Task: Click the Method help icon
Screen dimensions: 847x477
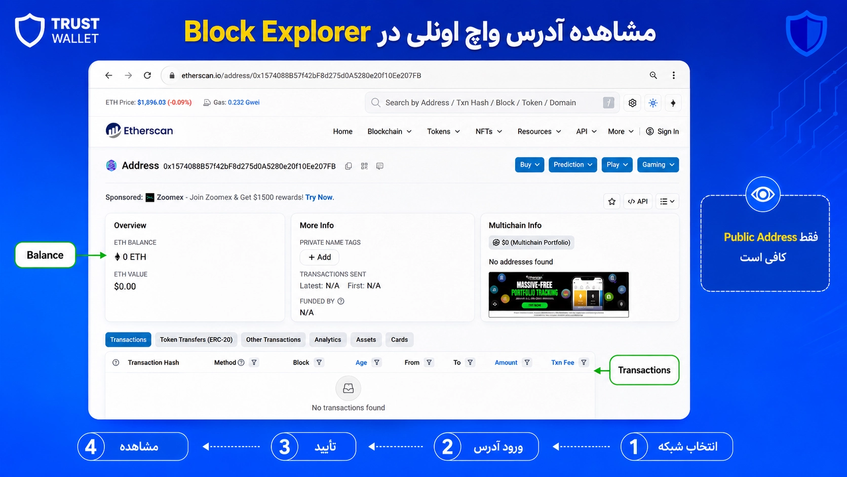Action: click(x=241, y=362)
